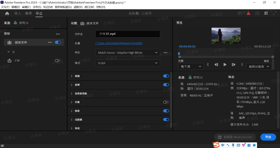The width and height of the screenshot is (280, 148).
Task: Open the 目标 panel three-dot menu
Action: point(58,34)
